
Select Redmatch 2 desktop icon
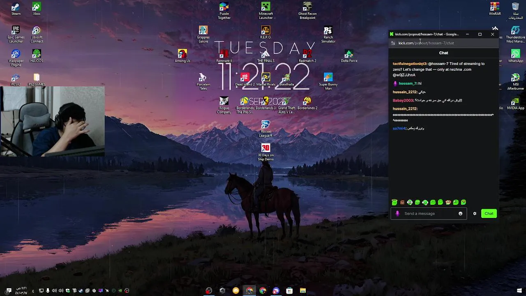coord(307,56)
